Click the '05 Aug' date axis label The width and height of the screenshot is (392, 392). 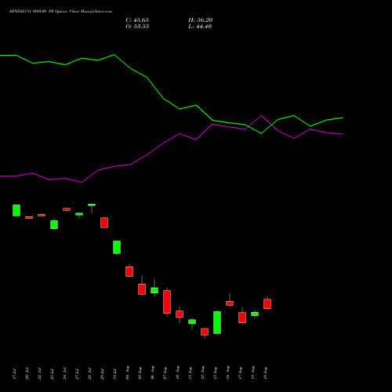click(140, 372)
